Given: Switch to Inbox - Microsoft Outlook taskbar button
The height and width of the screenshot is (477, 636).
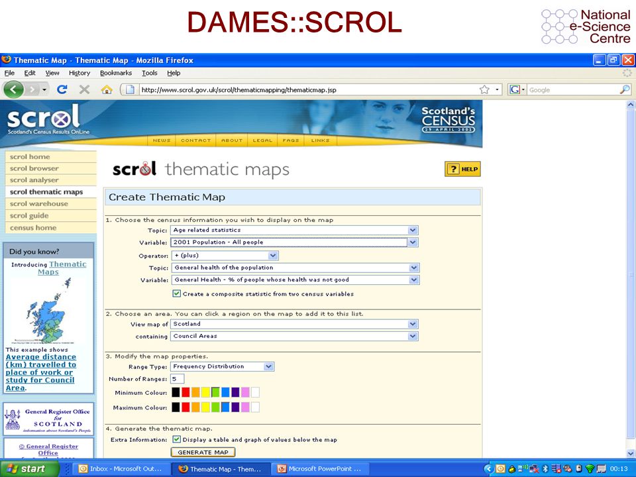Looking at the screenshot, I should (121, 469).
